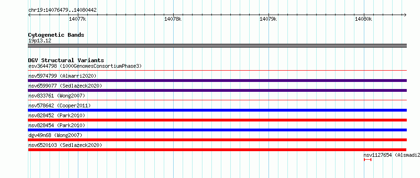
Task: Click the thin red line of esv3644798
Action: pos(217,71)
